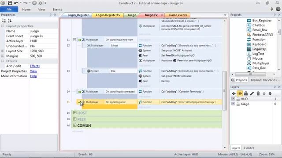The image size is (282, 158).
Task: Open the tab list dropdown arrow
Action: [225, 15]
